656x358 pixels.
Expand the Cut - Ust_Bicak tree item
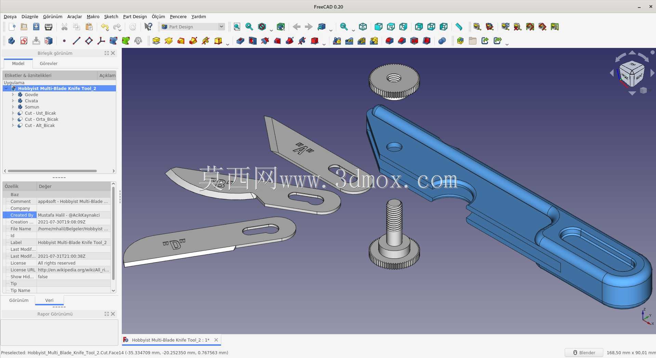(13, 113)
